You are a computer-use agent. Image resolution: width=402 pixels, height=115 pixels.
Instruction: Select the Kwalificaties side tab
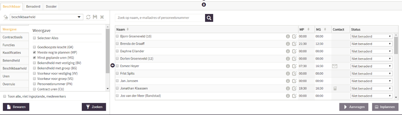pos(15,53)
